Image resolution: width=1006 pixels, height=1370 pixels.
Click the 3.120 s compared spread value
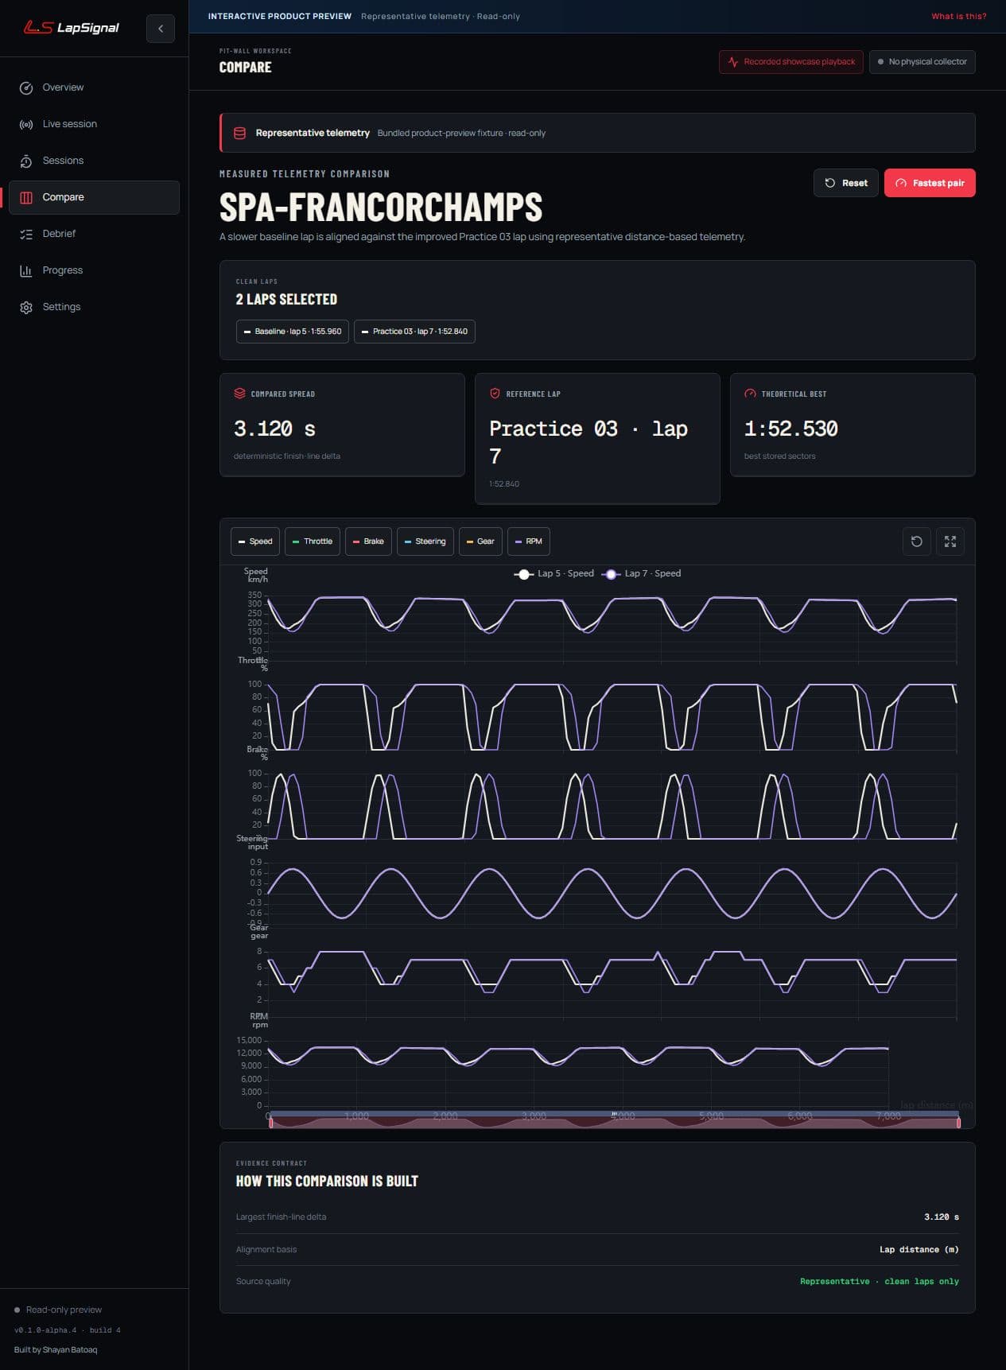[x=274, y=429]
